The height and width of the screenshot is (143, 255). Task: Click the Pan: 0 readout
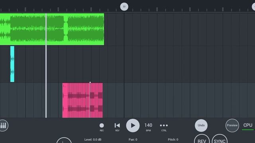pyautogui.click(x=133, y=139)
